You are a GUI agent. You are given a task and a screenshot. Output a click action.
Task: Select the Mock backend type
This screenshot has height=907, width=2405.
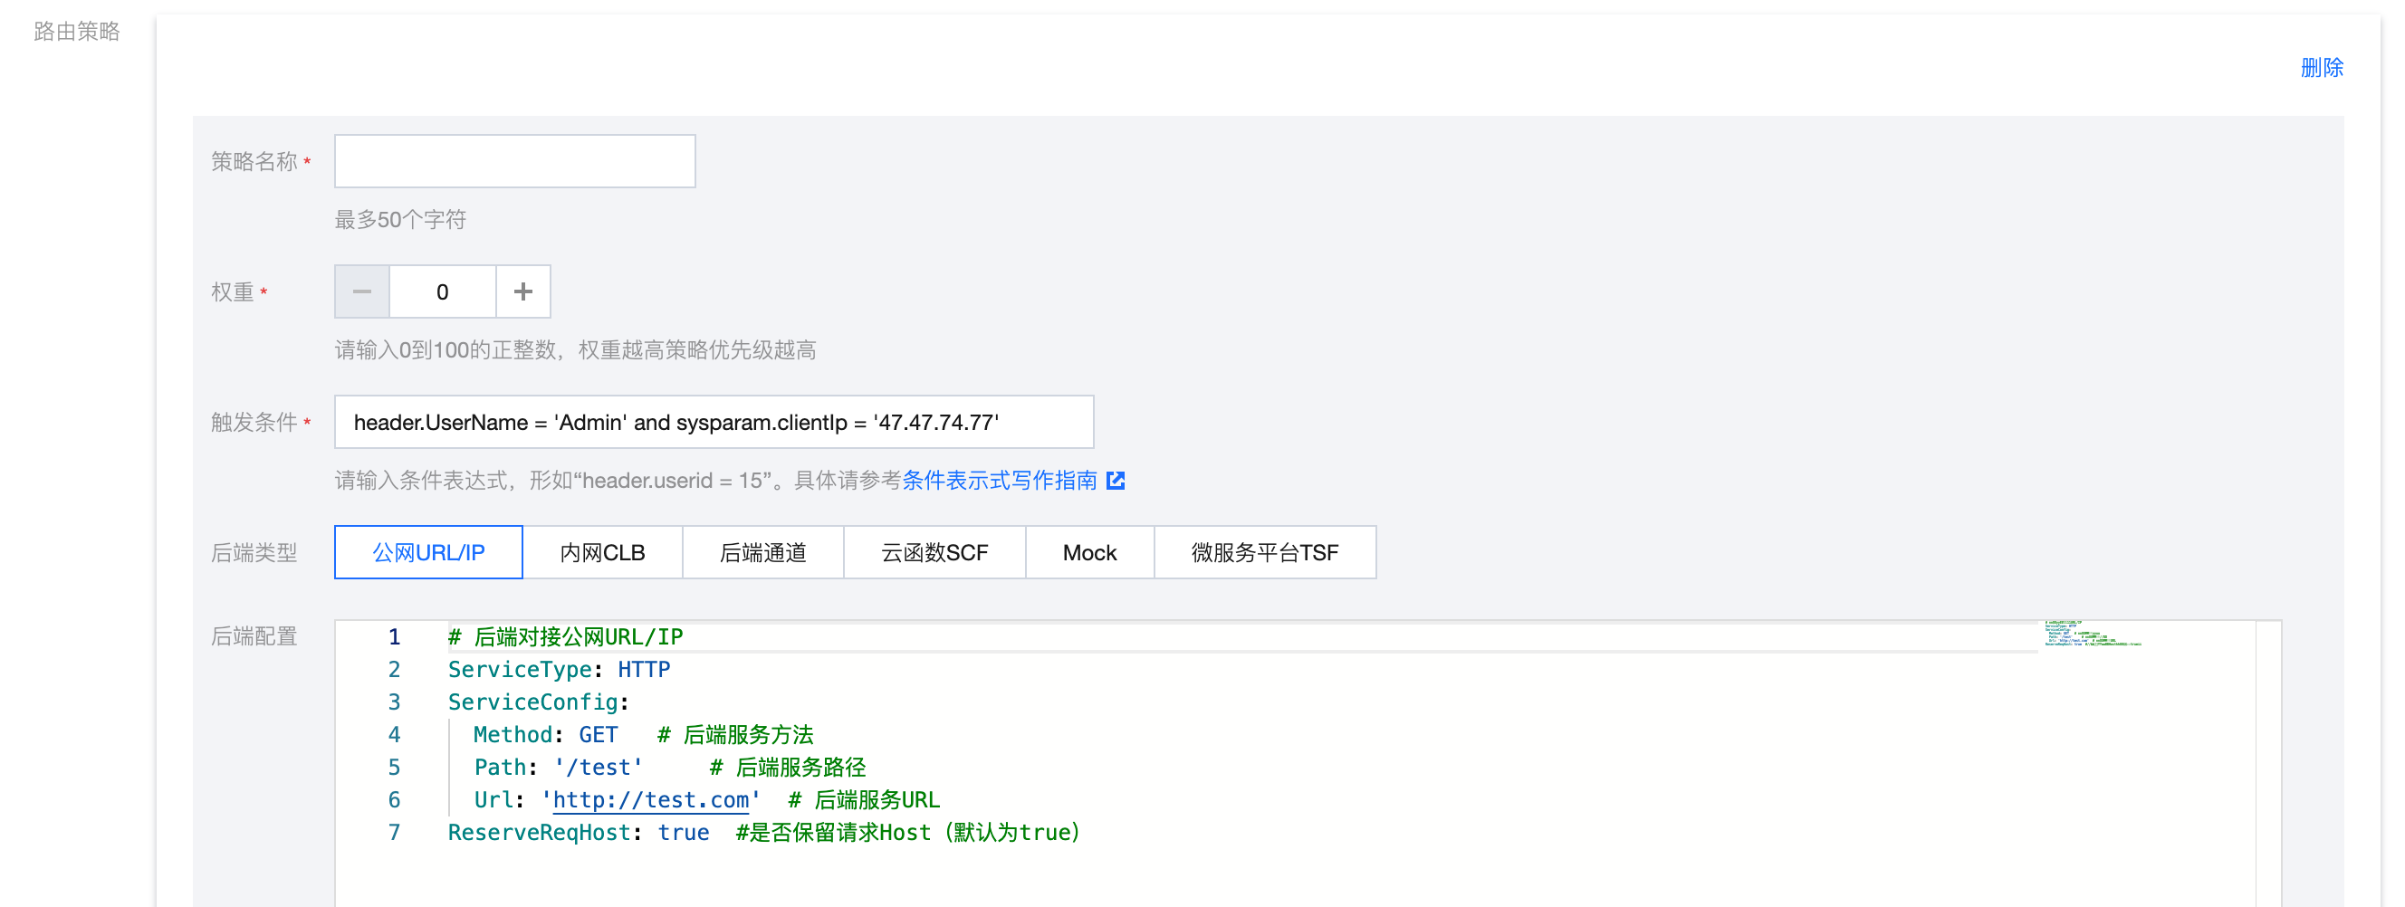[x=1089, y=552]
